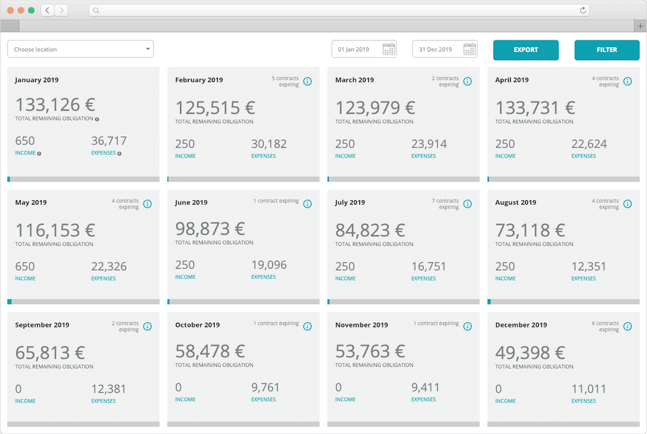Open the end date calendar icon
Image resolution: width=647 pixels, height=434 pixels.
pyautogui.click(x=470, y=49)
